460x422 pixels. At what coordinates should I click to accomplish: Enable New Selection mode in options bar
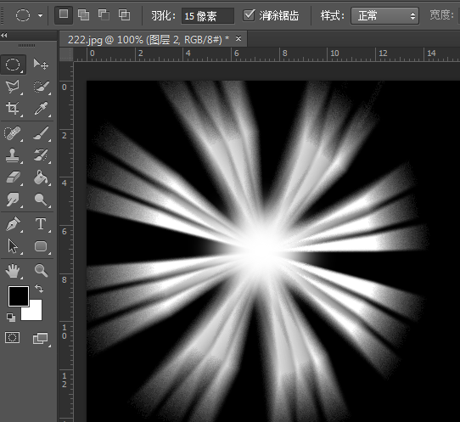64,14
